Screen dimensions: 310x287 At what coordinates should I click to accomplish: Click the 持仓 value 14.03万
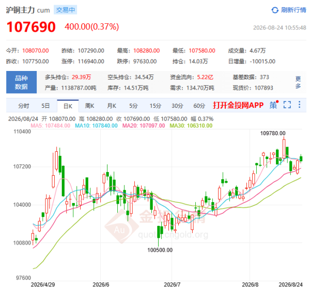coord(198,62)
